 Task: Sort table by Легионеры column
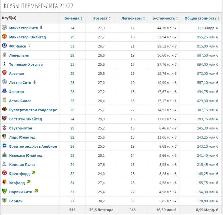(x=133, y=18)
